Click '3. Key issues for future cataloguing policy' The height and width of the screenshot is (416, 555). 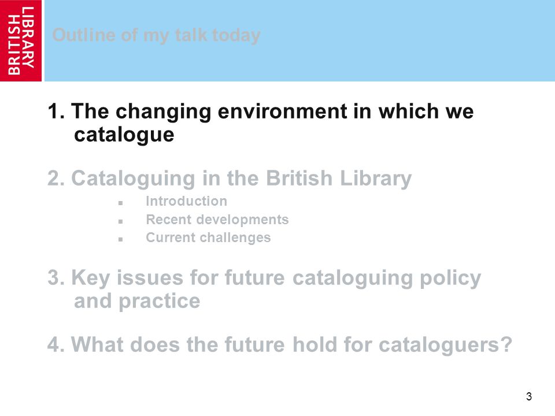[x=264, y=278]
